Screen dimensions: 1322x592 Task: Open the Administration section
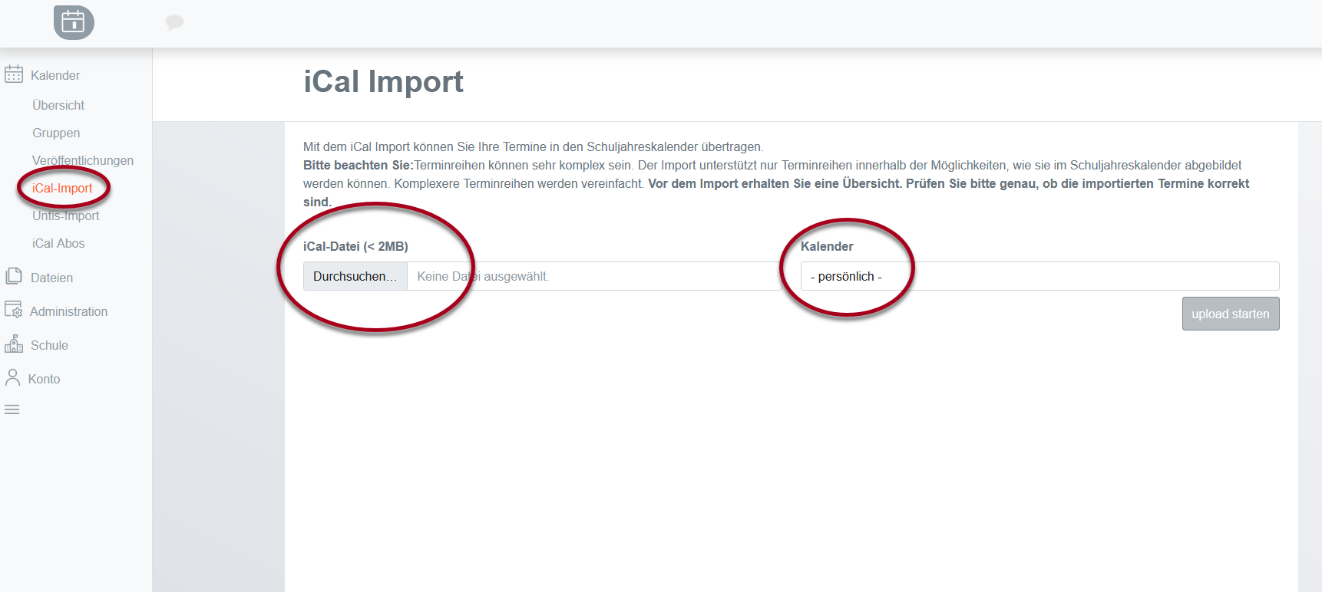pyautogui.click(x=69, y=311)
